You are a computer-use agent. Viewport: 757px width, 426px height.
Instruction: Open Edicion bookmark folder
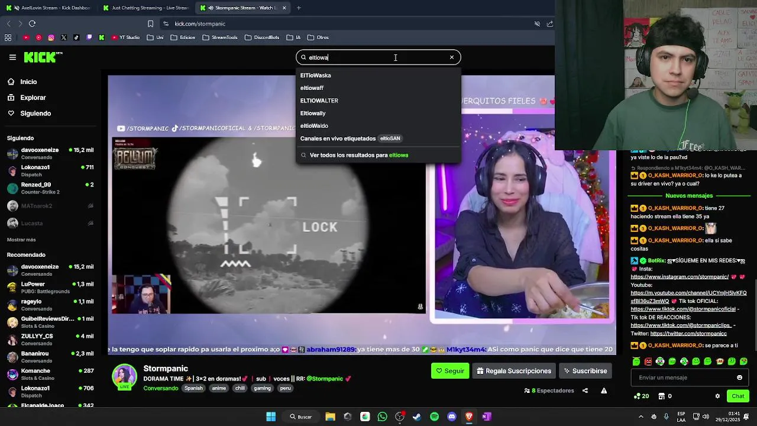(183, 37)
